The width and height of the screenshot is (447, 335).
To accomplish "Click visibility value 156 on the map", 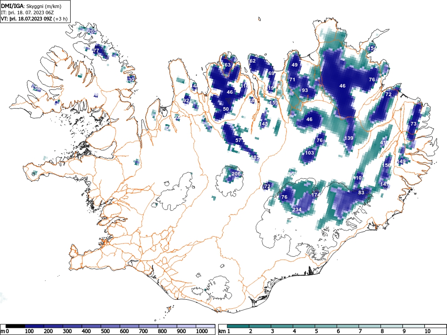I will tap(387, 165).
